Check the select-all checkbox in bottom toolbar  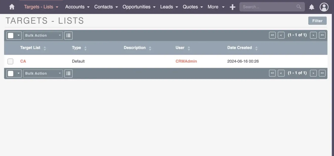[x=10, y=73]
